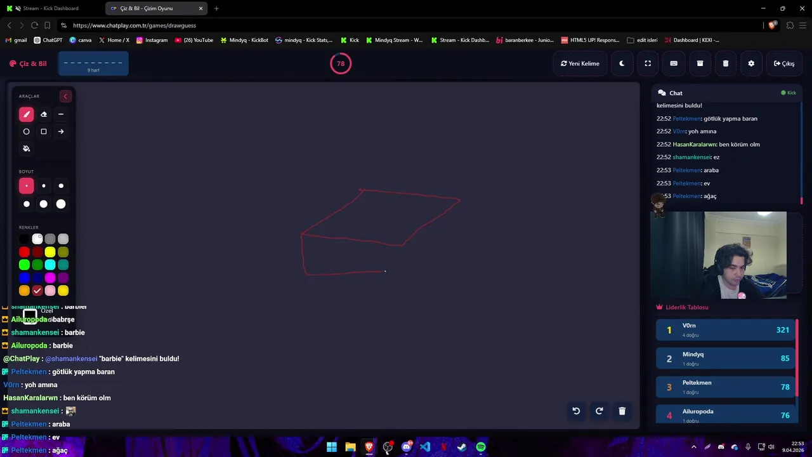Collapse the Araçlar tools panel

(x=65, y=96)
